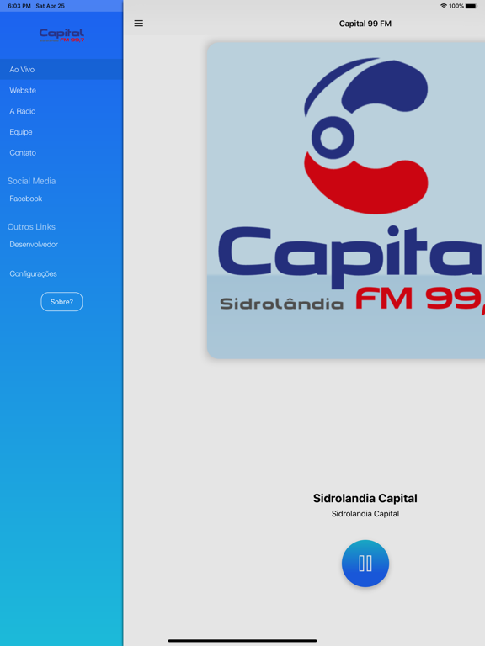Open the Desenvolvedor link
This screenshot has height=646, width=485.
(x=61, y=244)
